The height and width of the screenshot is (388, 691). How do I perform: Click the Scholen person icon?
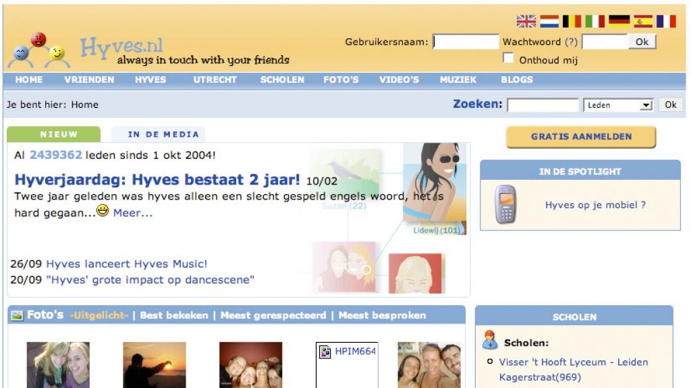[x=490, y=340]
